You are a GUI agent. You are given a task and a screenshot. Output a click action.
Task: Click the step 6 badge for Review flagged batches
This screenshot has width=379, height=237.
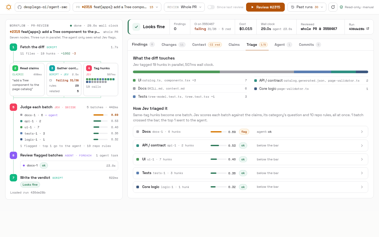13,155
